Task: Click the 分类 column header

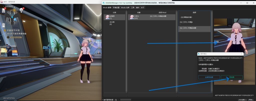Action: [x=114, y=12]
